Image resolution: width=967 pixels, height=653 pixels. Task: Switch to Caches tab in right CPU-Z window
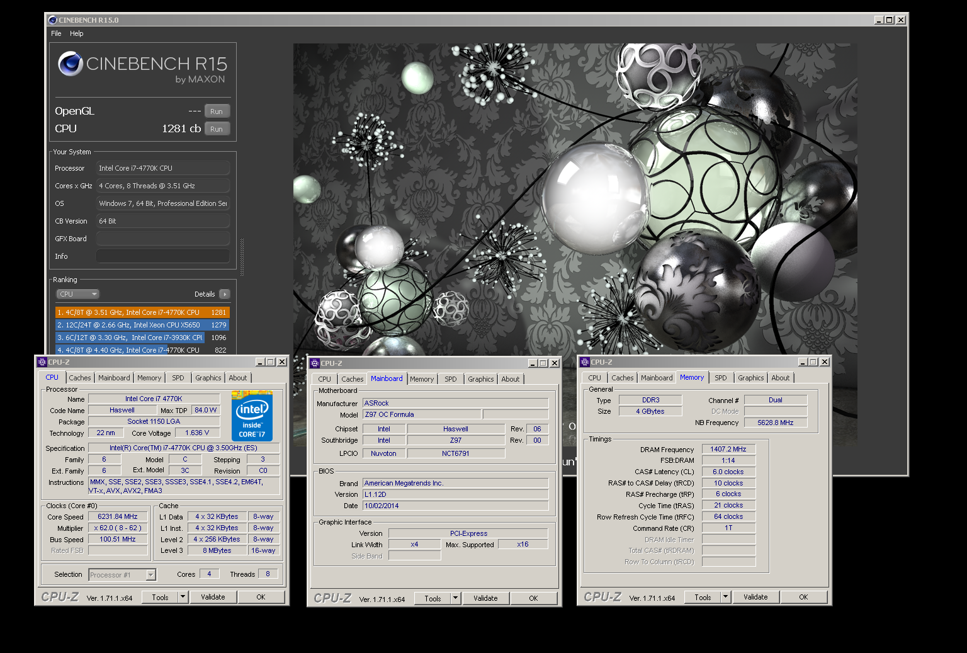pyautogui.click(x=623, y=378)
